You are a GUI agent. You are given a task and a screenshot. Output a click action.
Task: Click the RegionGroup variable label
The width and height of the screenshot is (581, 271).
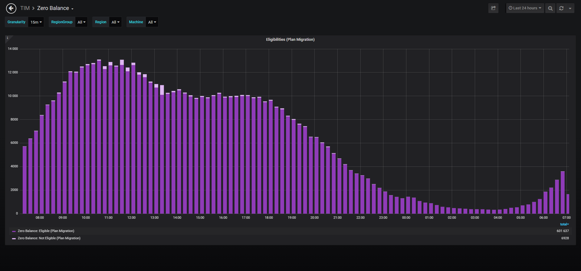click(62, 22)
